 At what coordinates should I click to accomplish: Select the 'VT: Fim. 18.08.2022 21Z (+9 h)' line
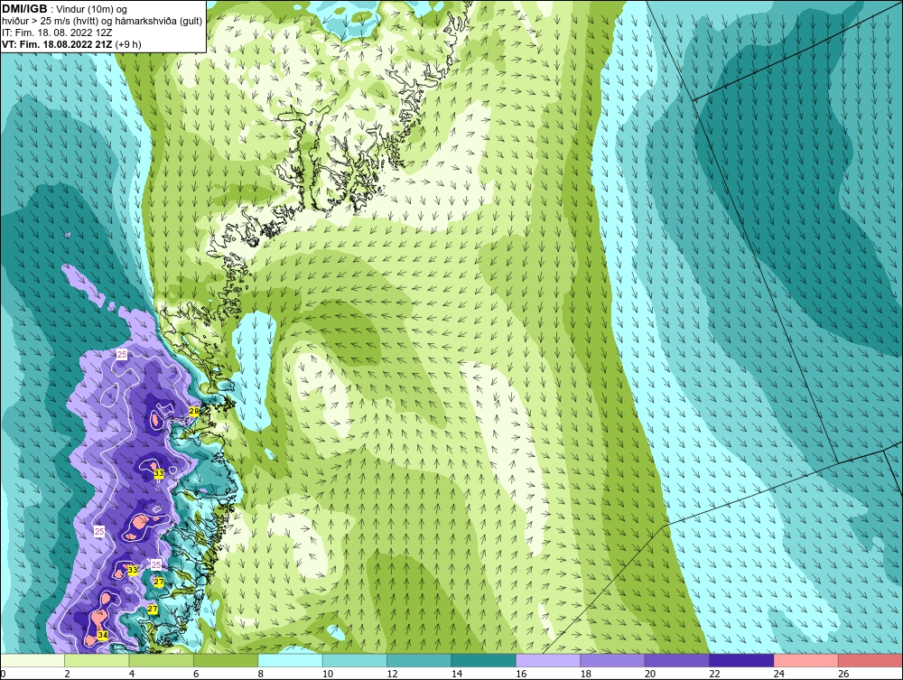tap(71, 43)
